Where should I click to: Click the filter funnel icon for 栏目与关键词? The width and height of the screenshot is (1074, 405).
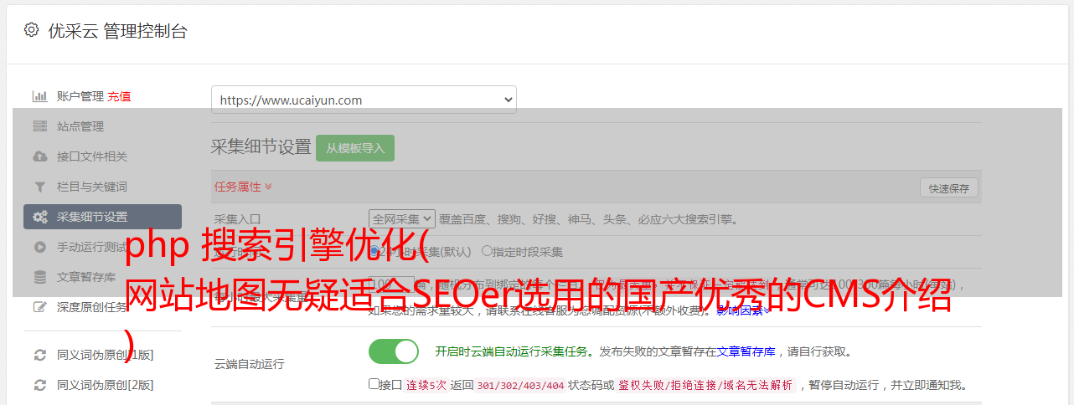click(39, 187)
